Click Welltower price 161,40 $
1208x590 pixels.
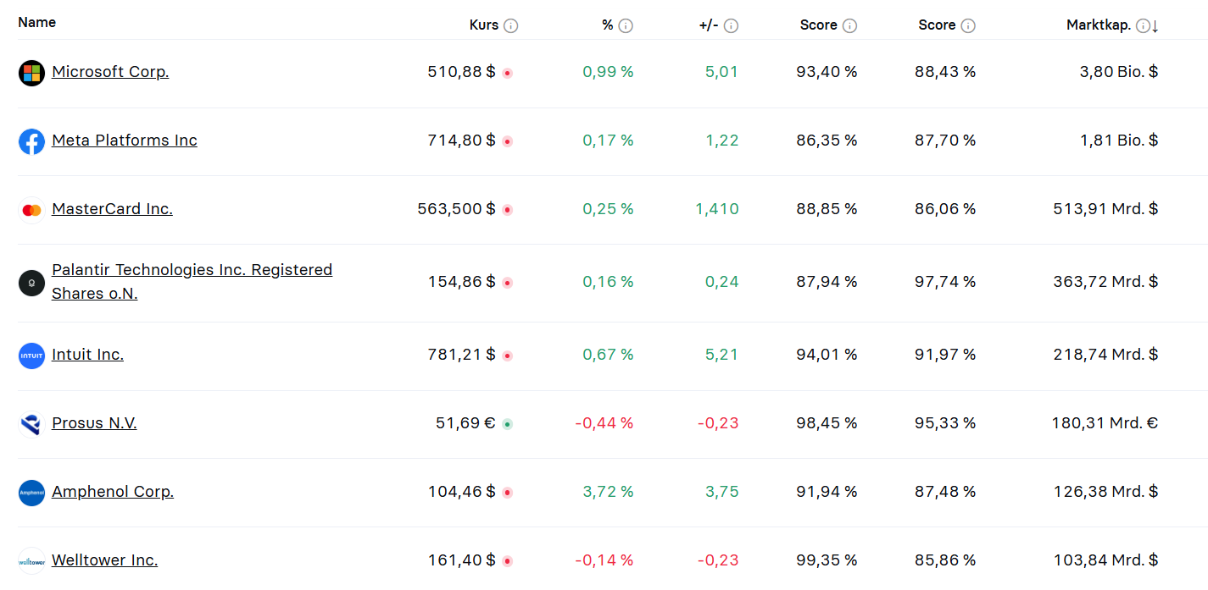(461, 560)
